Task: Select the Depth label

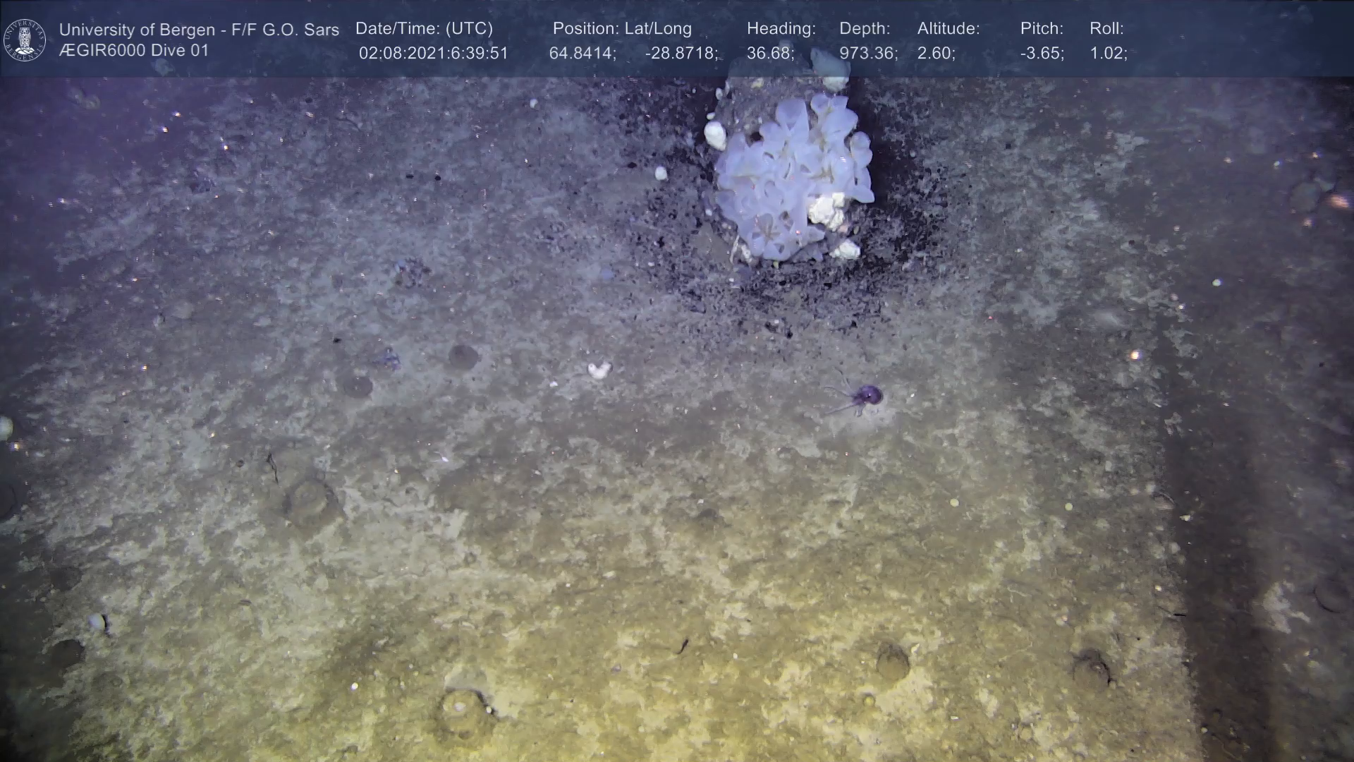Action: click(865, 29)
